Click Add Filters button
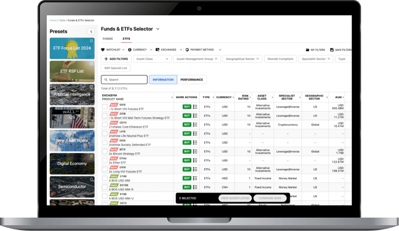This screenshot has width=399, height=231. tap(116, 59)
